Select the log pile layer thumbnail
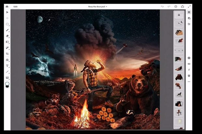The image size is (202, 134). point(179,33)
